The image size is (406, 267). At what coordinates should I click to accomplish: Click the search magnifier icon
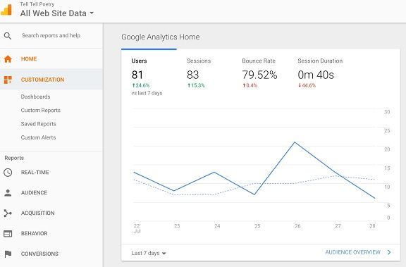click(8, 36)
